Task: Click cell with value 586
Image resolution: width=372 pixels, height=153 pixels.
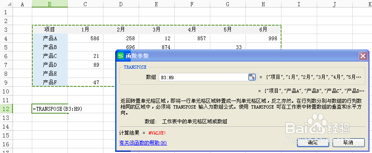Action: click(x=85, y=38)
